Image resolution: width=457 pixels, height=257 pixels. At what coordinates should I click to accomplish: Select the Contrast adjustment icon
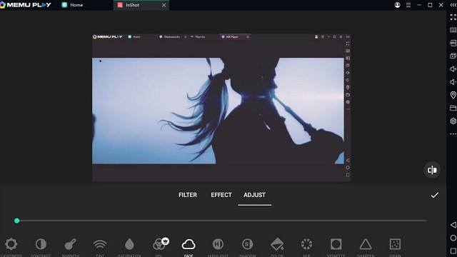[x=41, y=244]
